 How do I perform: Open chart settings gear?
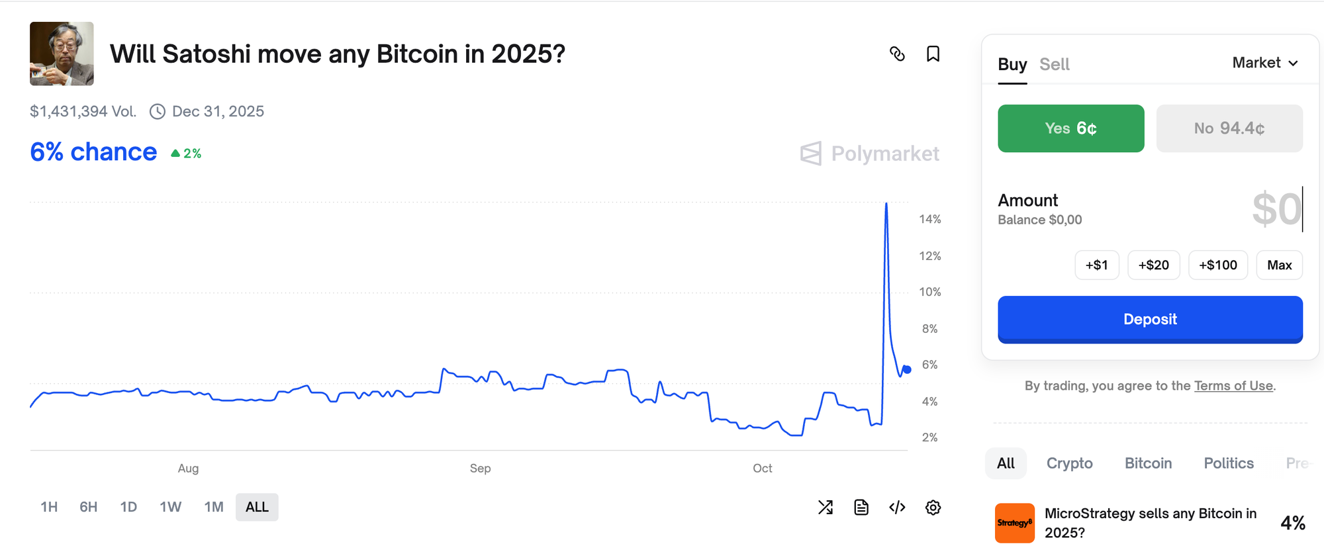pos(933,508)
